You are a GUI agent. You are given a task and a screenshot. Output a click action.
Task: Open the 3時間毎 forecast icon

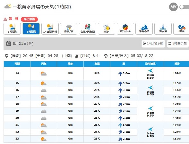(12, 28)
